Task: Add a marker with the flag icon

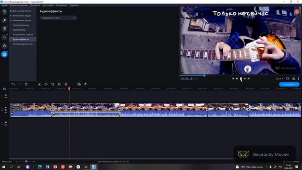Action: (85, 84)
